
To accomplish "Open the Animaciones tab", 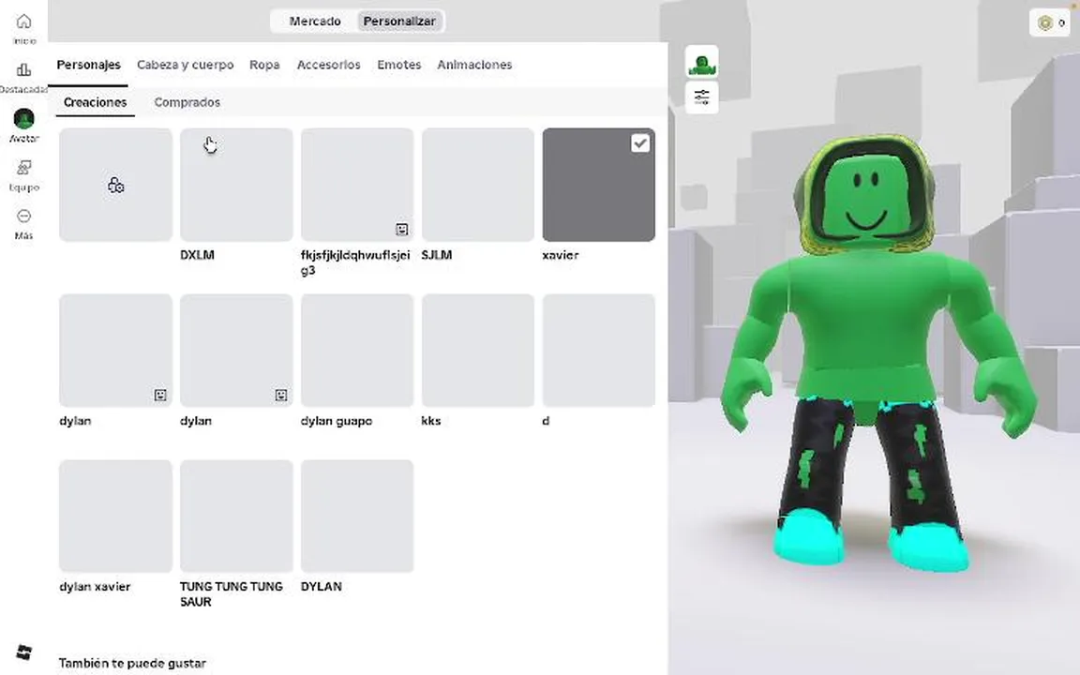I will 474,65.
